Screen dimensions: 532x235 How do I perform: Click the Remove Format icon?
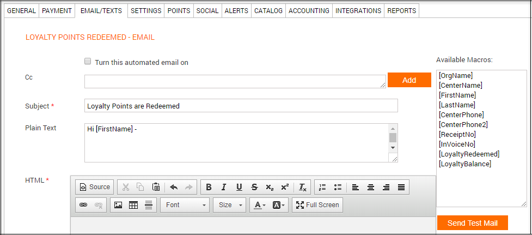303,187
